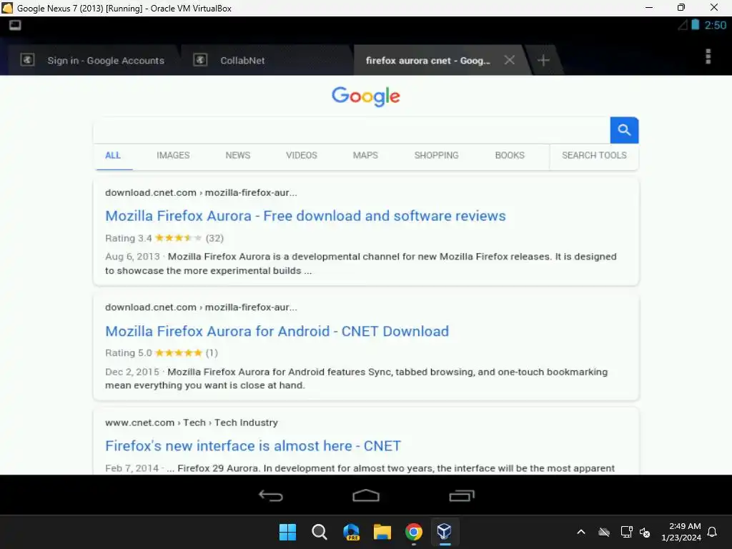732x549 pixels.
Task: Switch to the CollabNet tab
Action: (266, 60)
